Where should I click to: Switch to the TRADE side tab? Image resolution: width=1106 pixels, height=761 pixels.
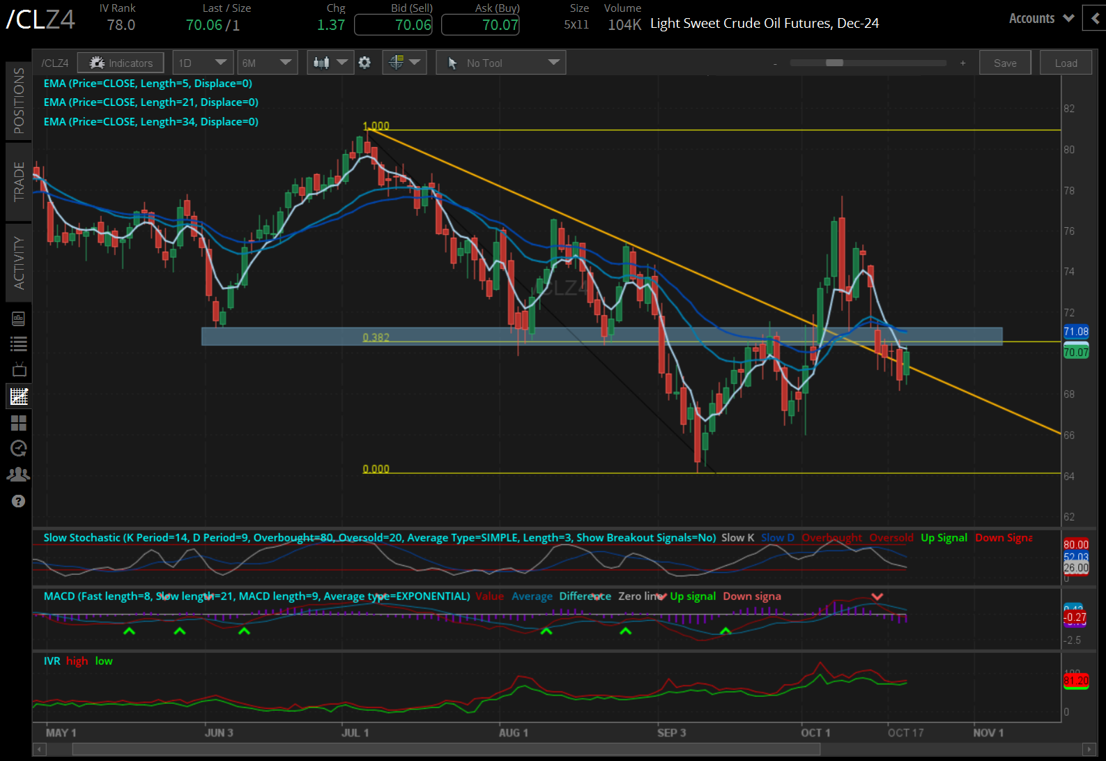pos(19,181)
